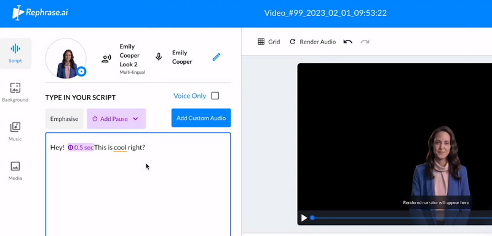Click Render Audio

312,42
